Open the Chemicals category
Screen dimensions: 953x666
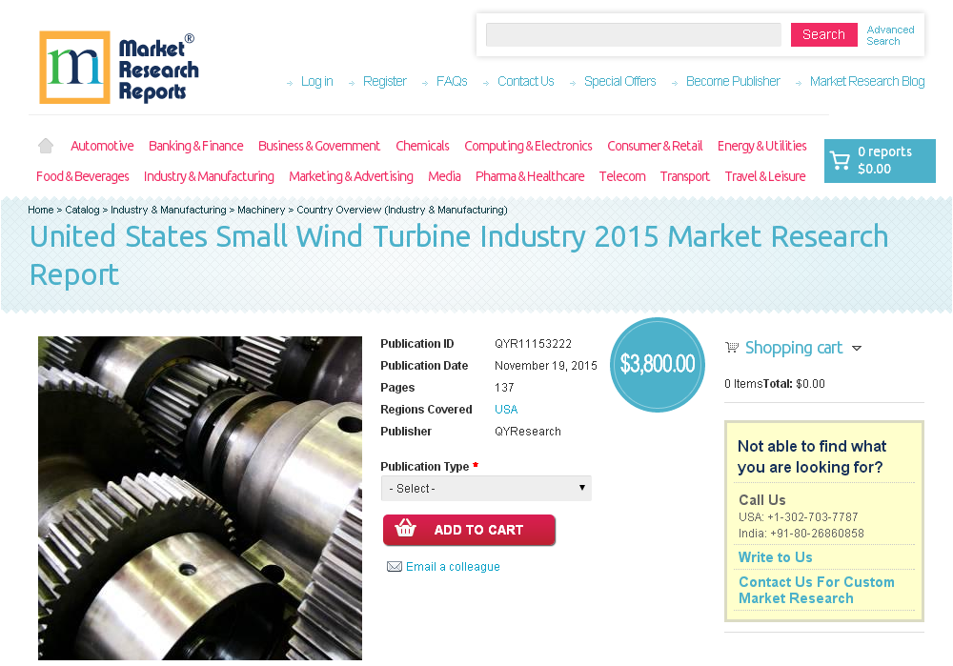(x=422, y=146)
